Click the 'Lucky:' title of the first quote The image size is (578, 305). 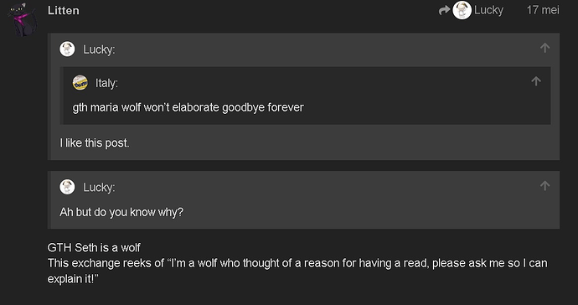[x=99, y=49]
